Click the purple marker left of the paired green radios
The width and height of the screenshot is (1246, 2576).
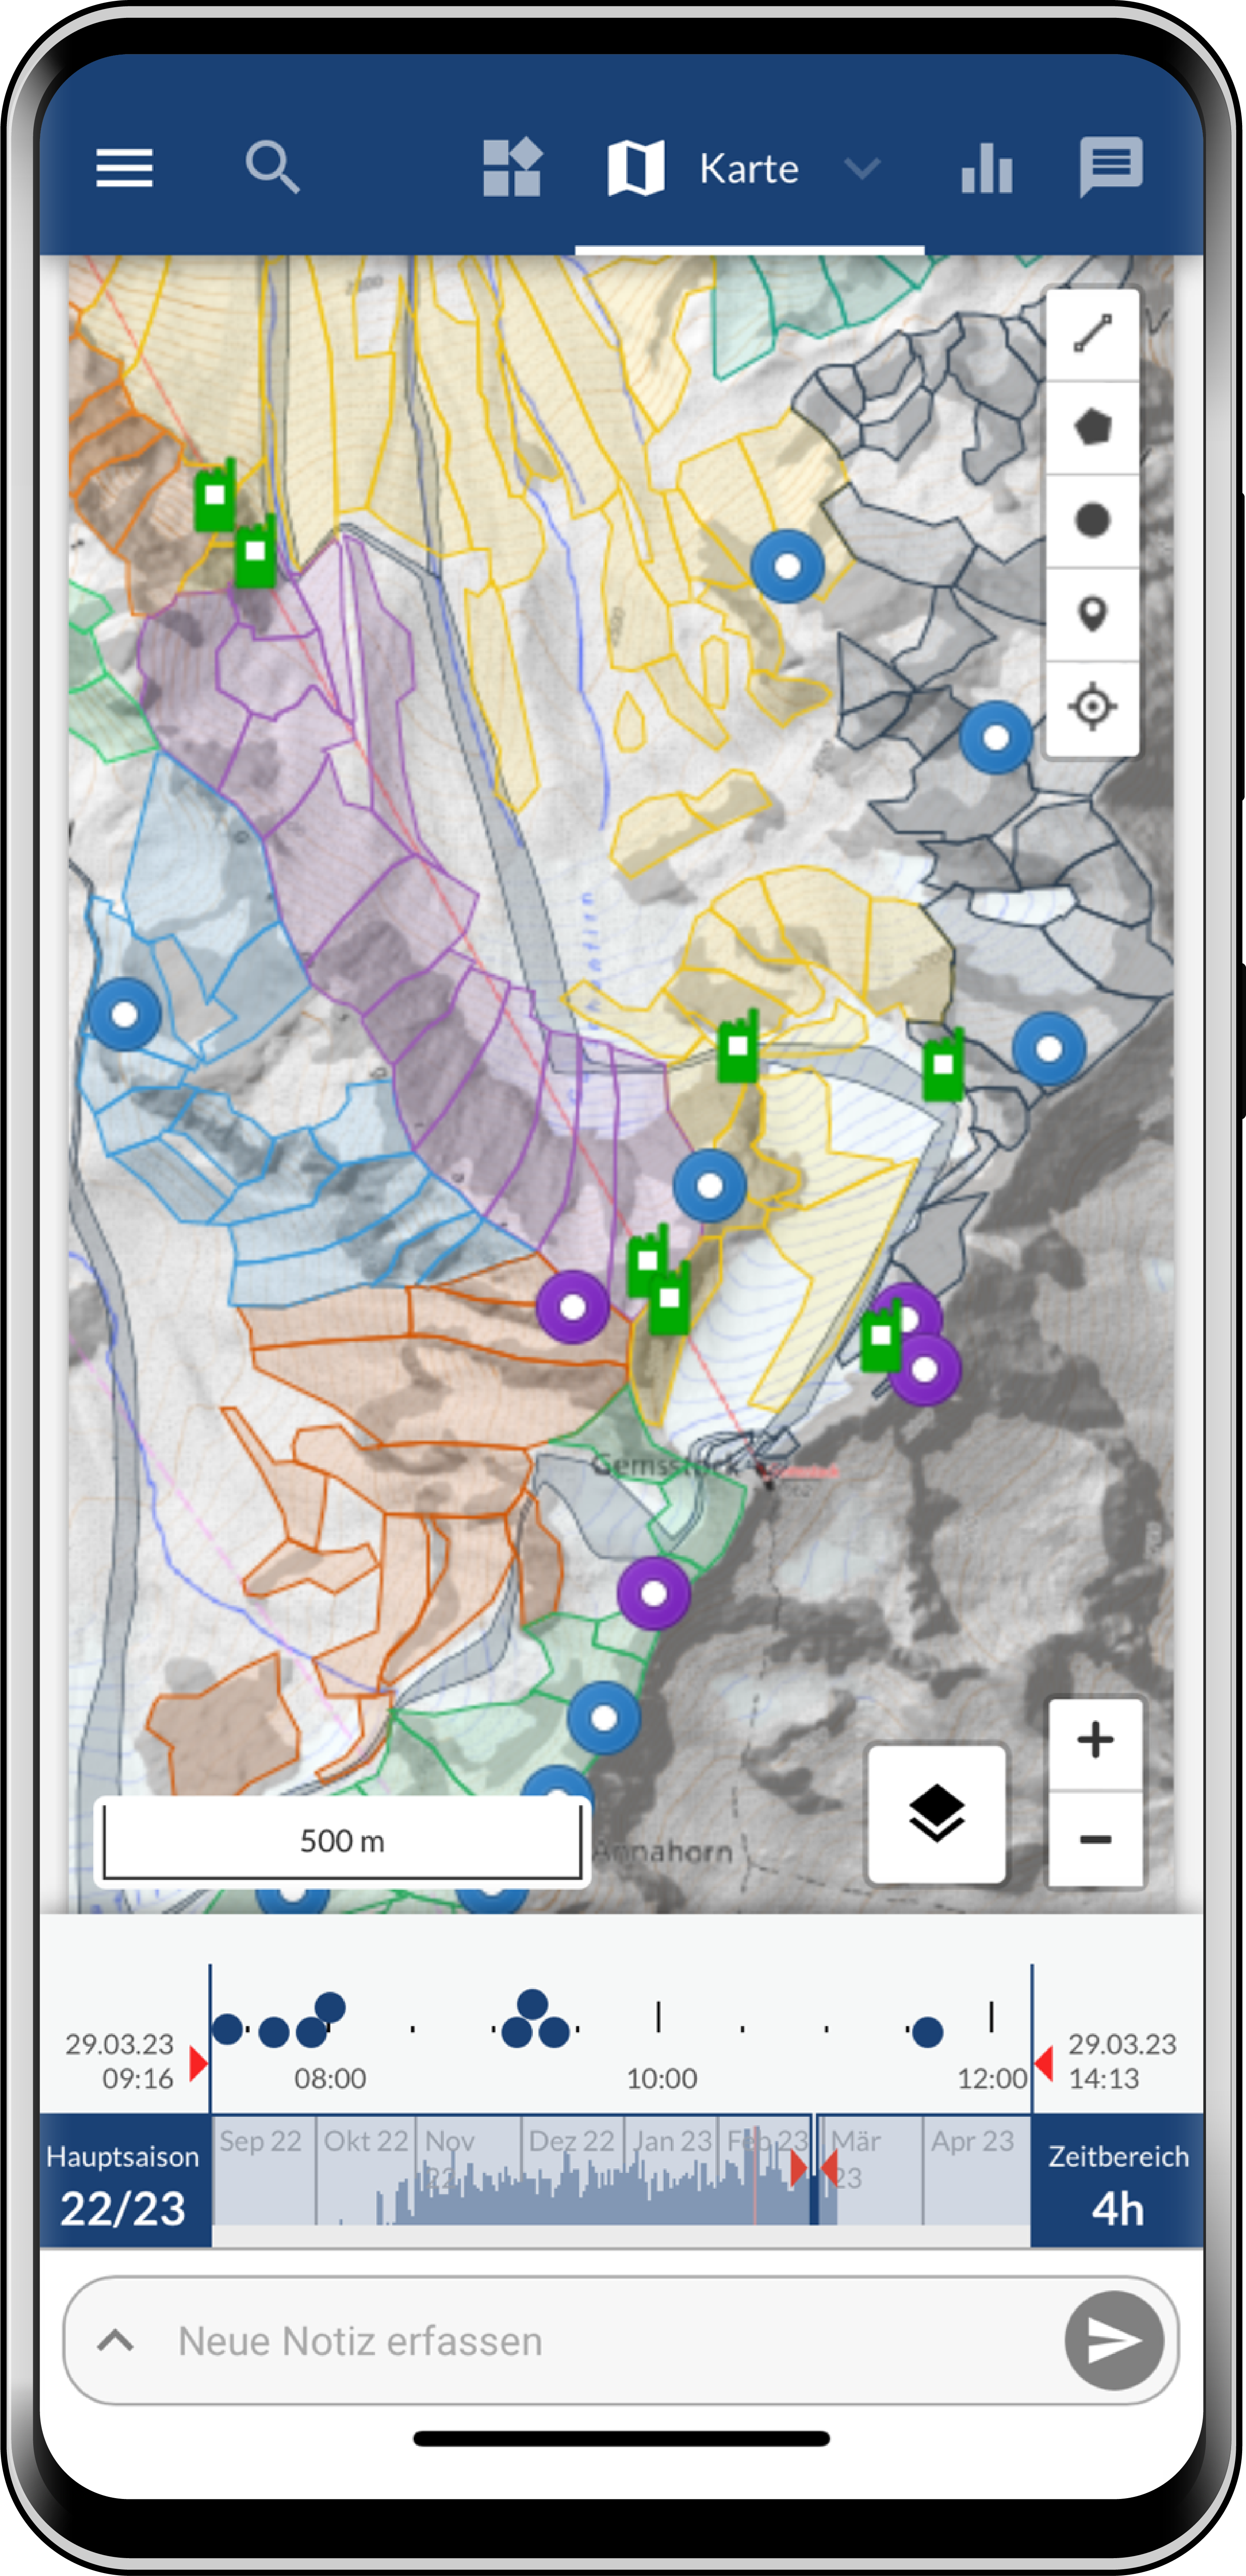pyautogui.click(x=573, y=1307)
